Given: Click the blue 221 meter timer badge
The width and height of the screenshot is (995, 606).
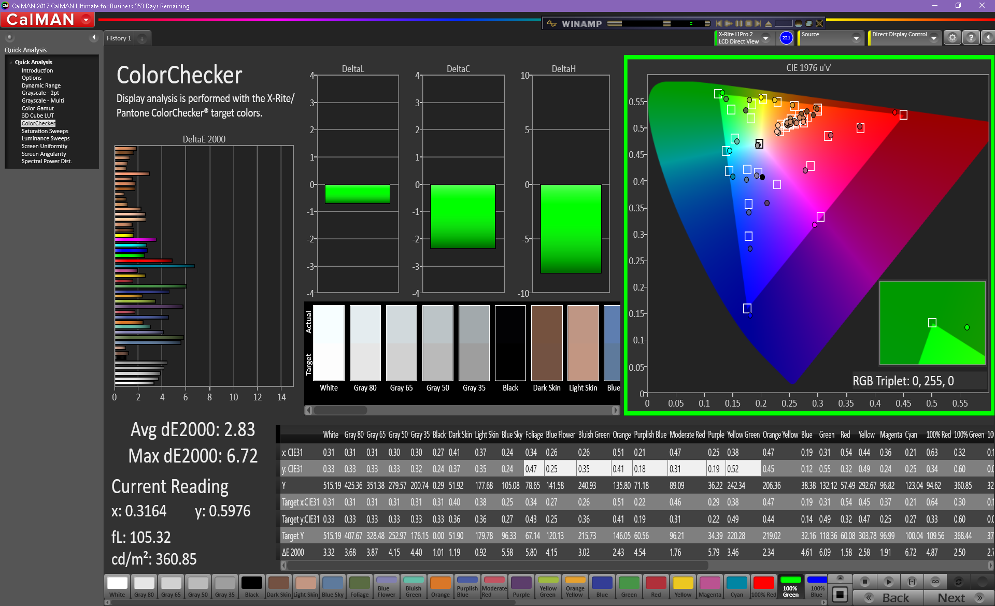Looking at the screenshot, I should pyautogui.click(x=786, y=38).
